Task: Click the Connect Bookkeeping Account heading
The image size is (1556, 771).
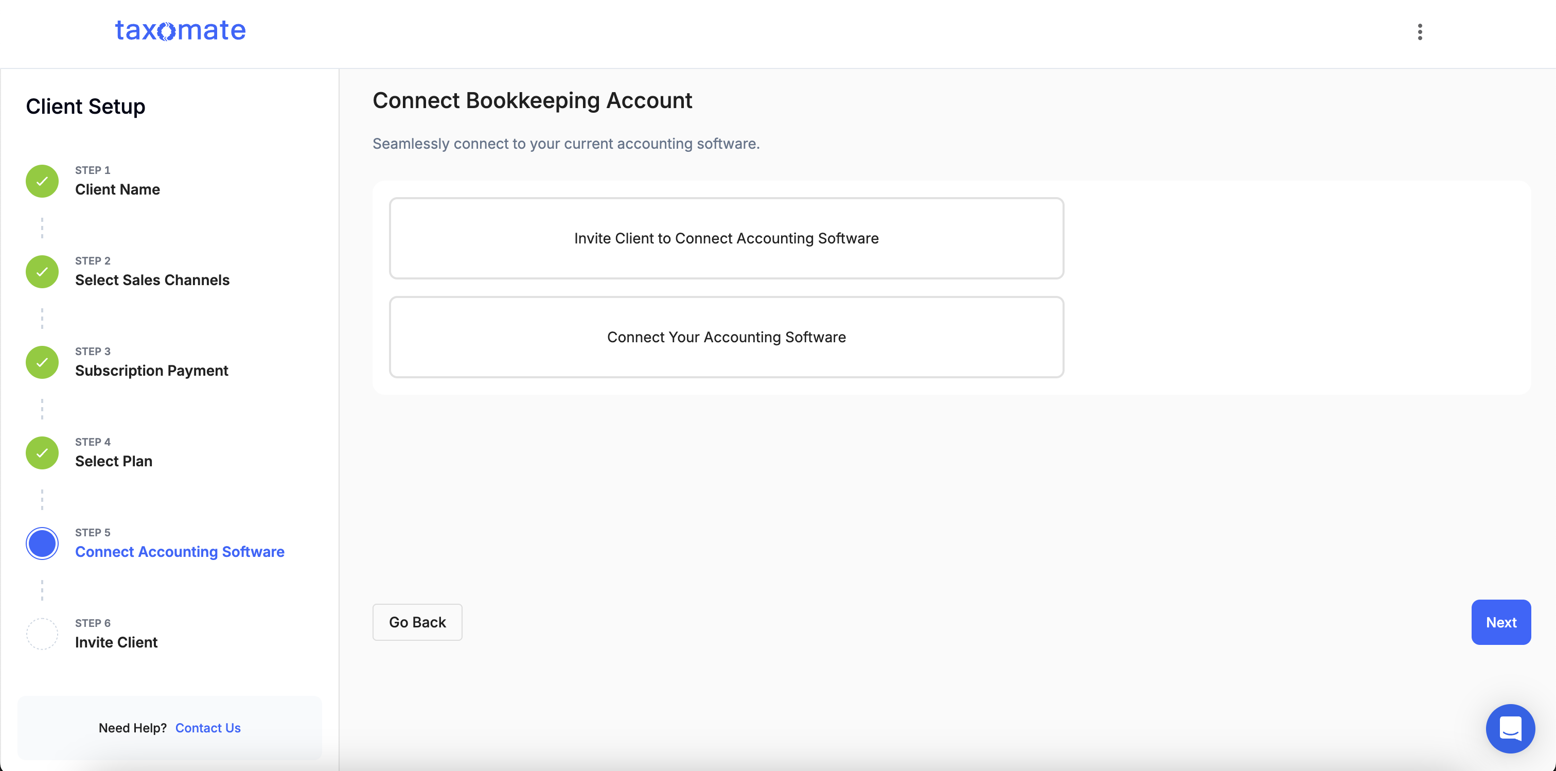Action: (532, 100)
